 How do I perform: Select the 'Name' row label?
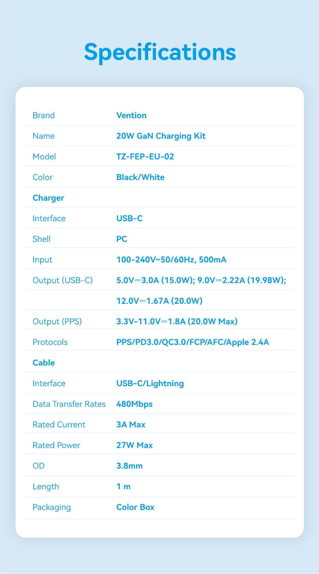pyautogui.click(x=44, y=136)
